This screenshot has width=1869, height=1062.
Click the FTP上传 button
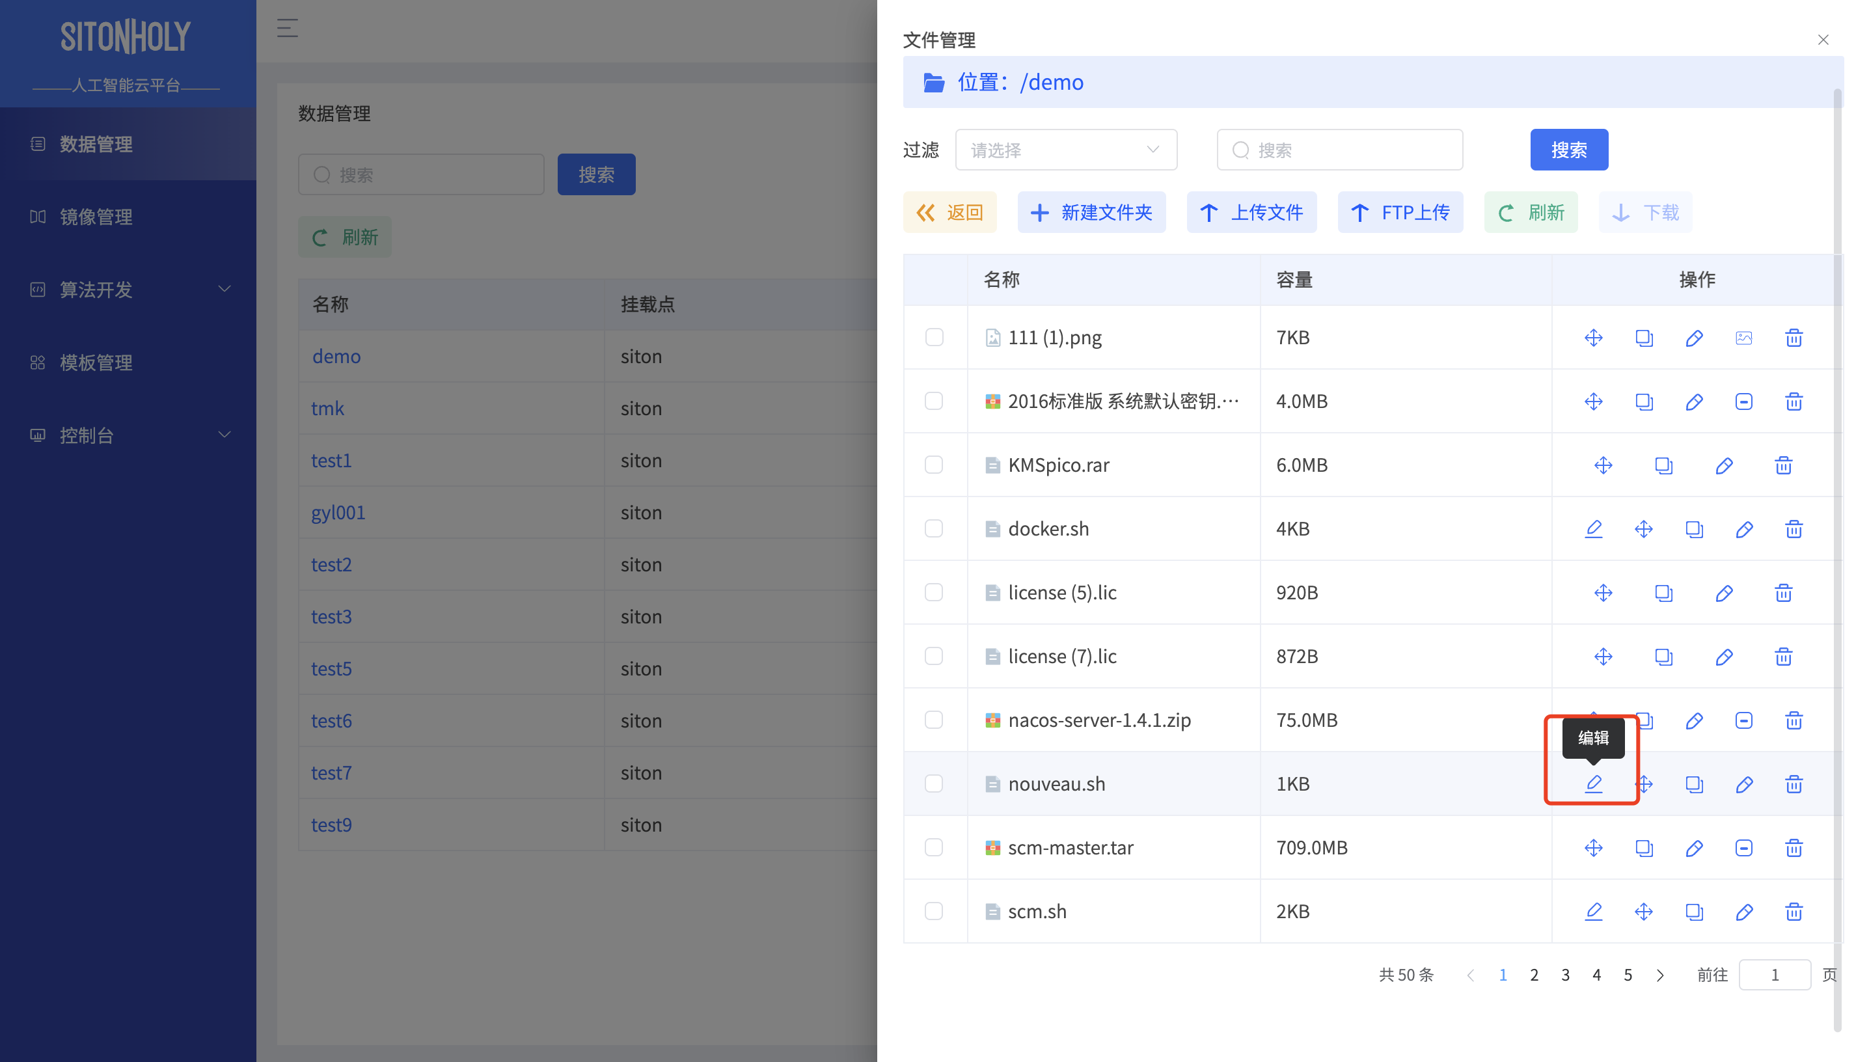[1400, 212]
